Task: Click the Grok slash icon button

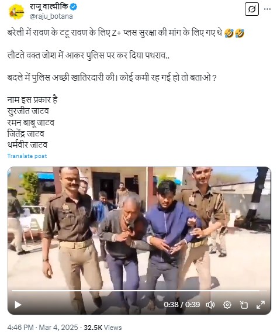Action: click(252, 9)
